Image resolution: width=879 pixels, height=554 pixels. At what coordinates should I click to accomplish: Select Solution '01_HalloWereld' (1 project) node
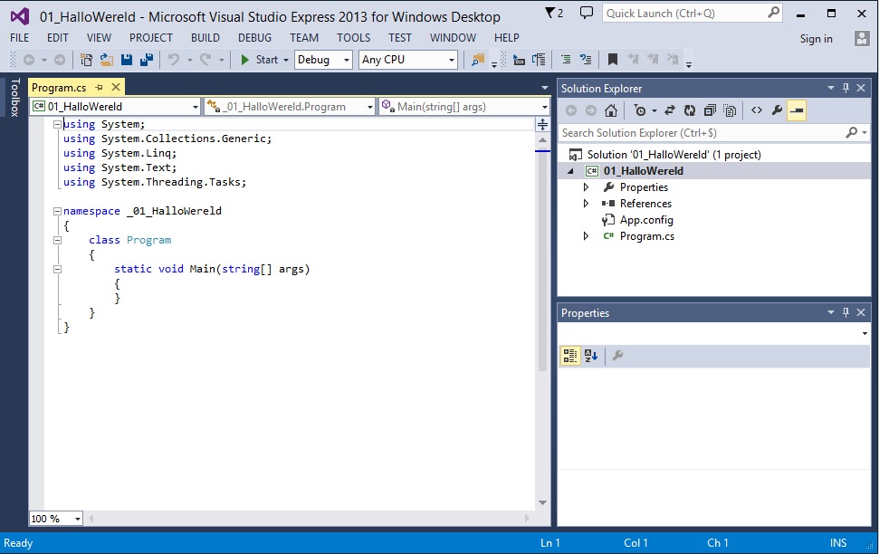[674, 155]
